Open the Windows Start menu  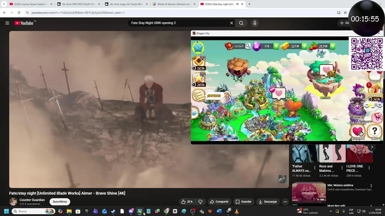(x=6, y=211)
